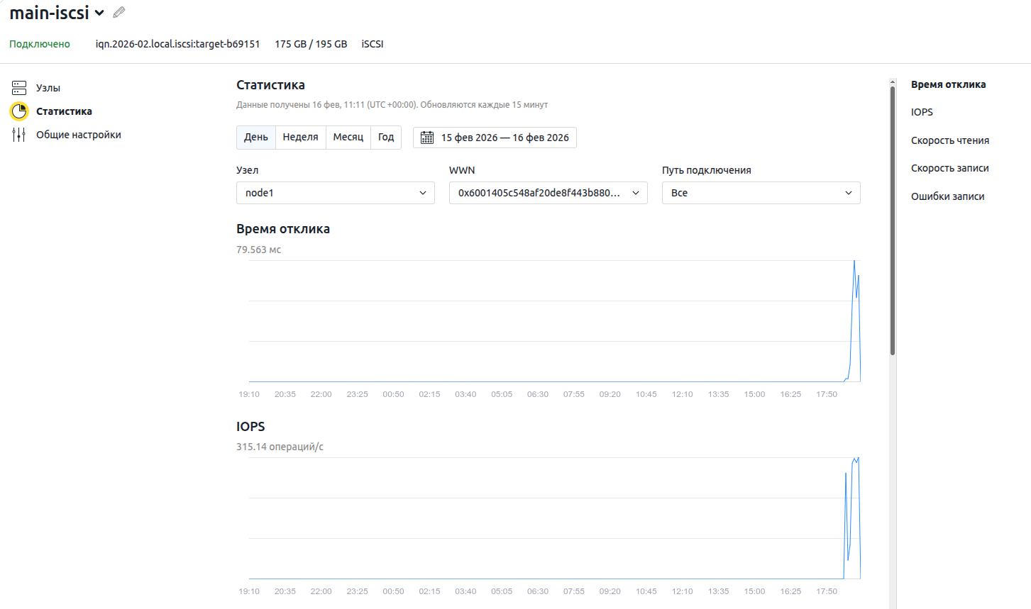Viewport: 1031px width, 609px height.
Task: Select the Статистика pie chart icon
Action: [x=19, y=111]
